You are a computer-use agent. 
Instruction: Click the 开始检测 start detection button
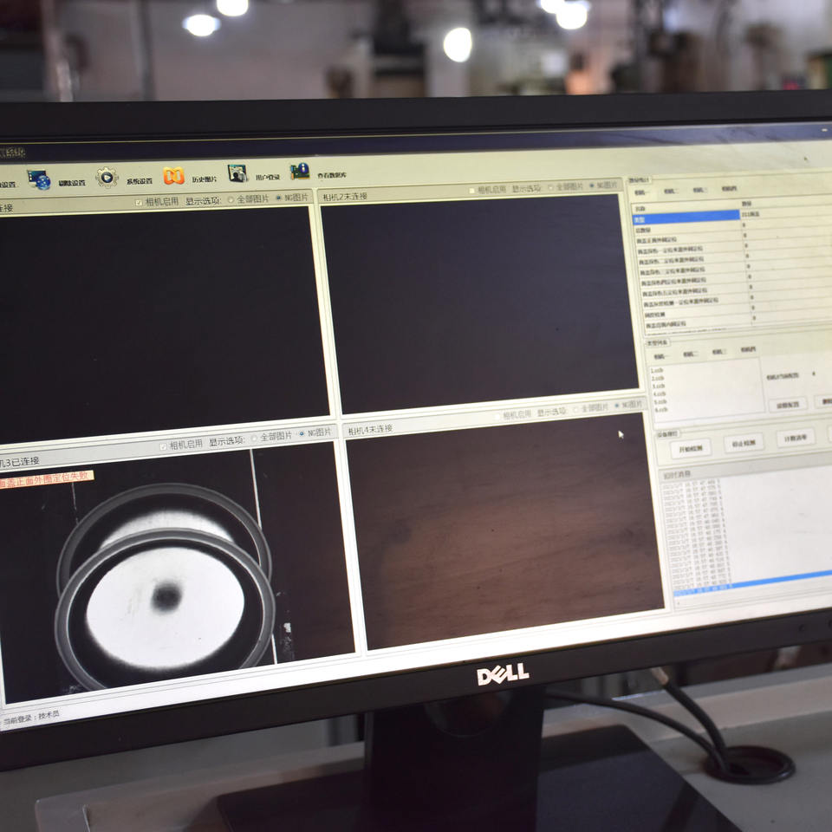click(691, 449)
